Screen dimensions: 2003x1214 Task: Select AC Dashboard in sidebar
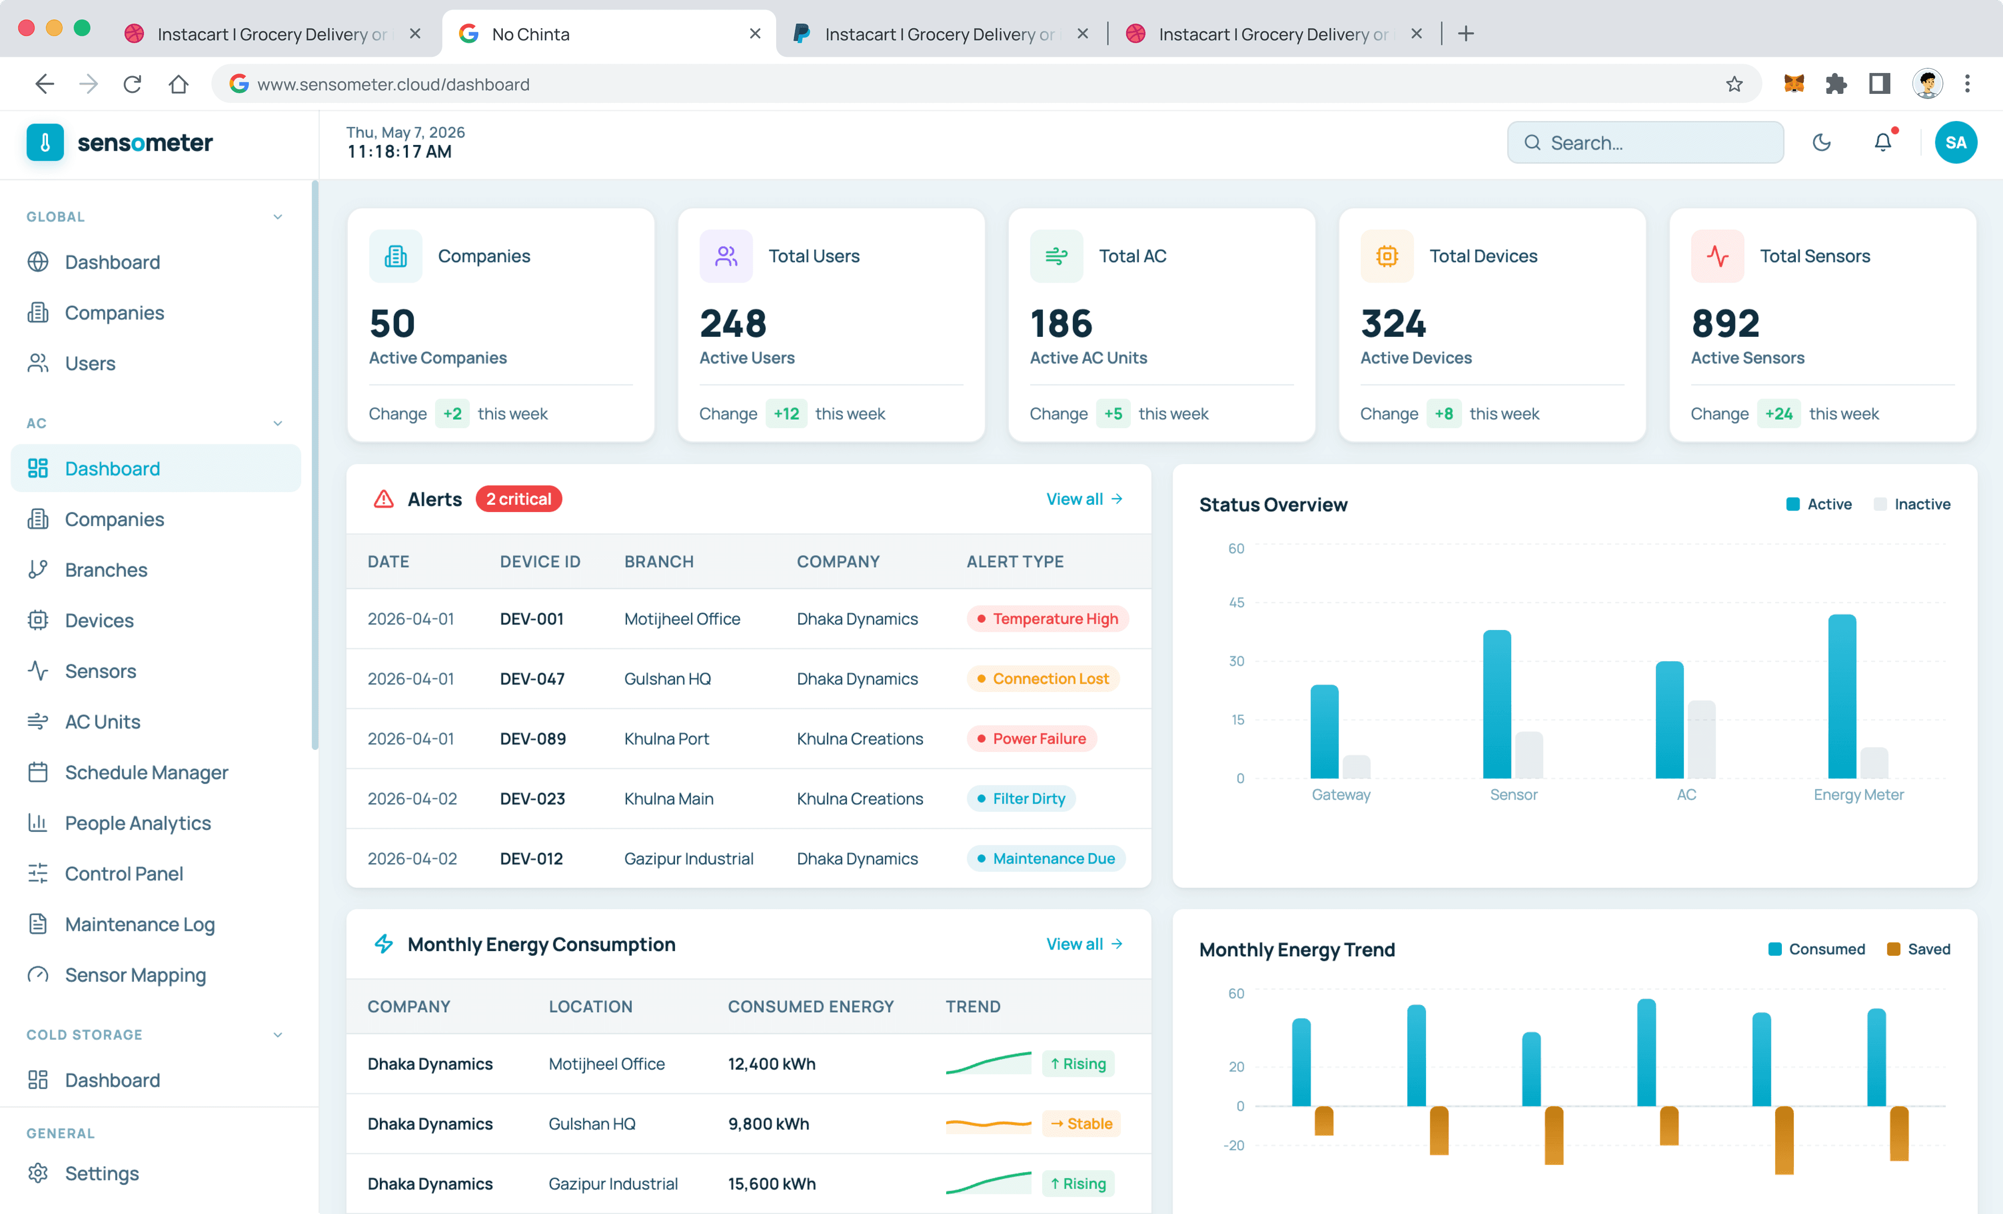(155, 469)
